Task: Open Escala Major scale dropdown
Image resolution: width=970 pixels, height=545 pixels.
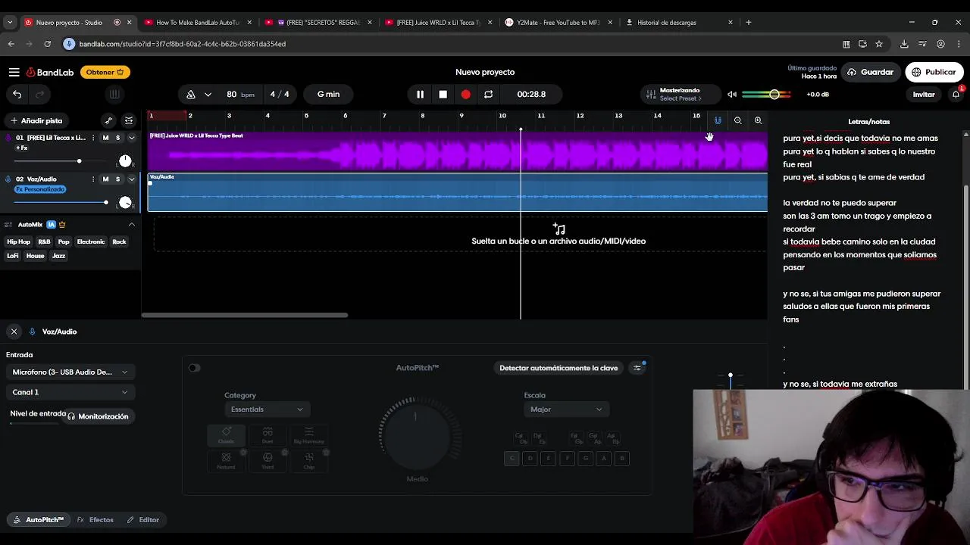Action: pos(566,410)
